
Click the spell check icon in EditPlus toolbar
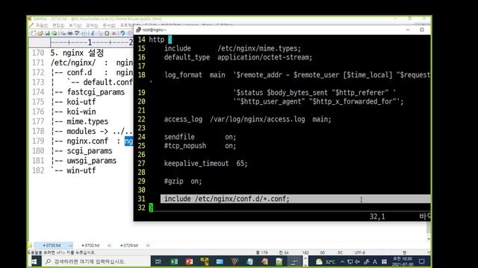[x=77, y=33]
